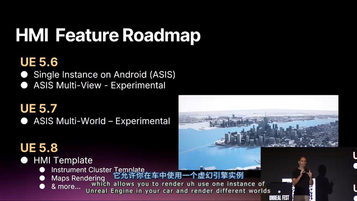Image resolution: width=357 pixels, height=201 pixels.
Task: Click the Chinese subtitle line
Action: [x=178, y=176]
